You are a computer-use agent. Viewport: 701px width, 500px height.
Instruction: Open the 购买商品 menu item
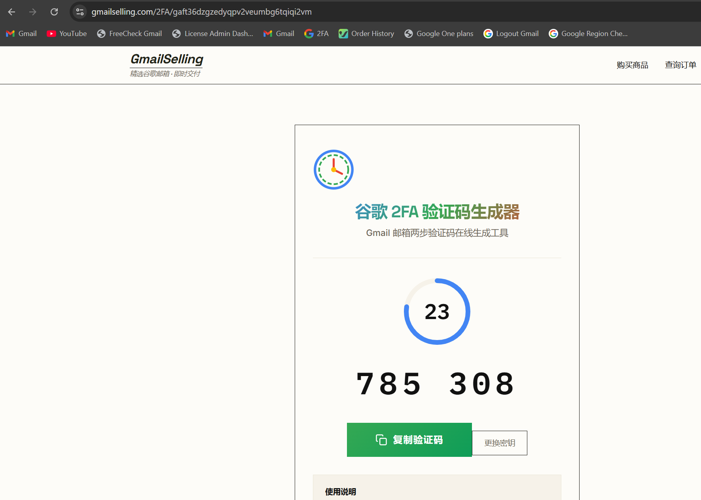[x=632, y=65]
